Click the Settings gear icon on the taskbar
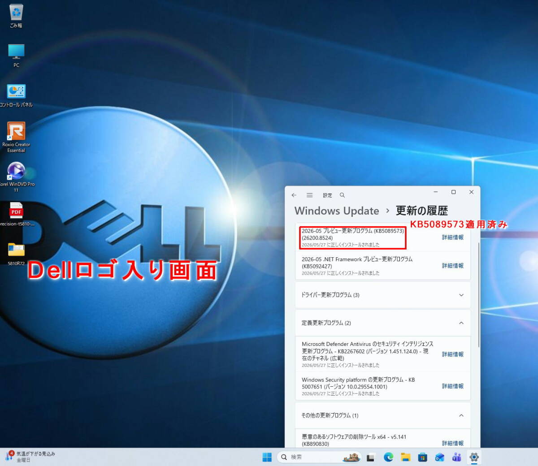The image size is (538, 466). 474,457
